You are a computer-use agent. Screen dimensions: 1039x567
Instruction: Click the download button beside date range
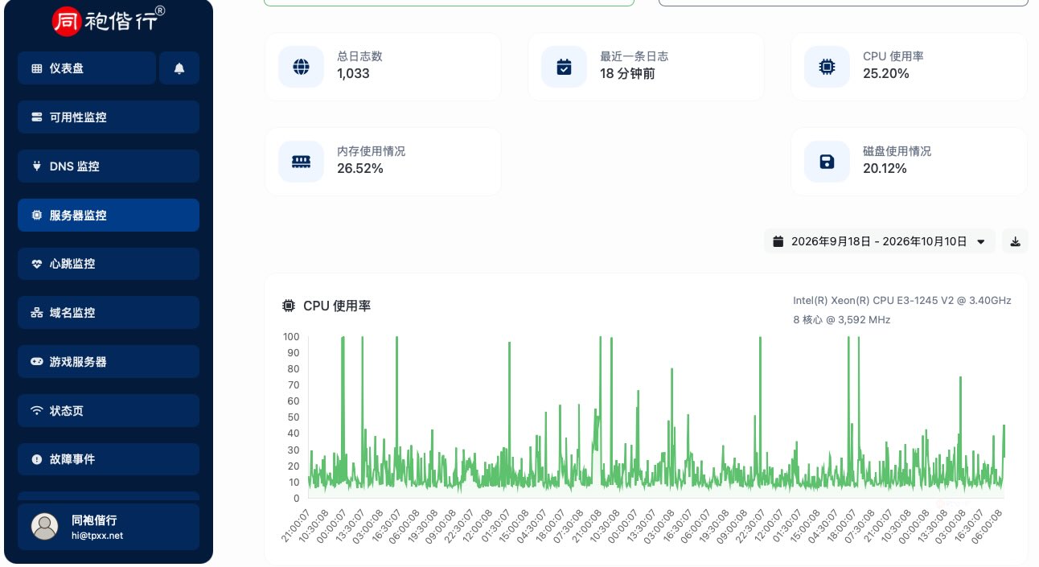(x=1015, y=241)
